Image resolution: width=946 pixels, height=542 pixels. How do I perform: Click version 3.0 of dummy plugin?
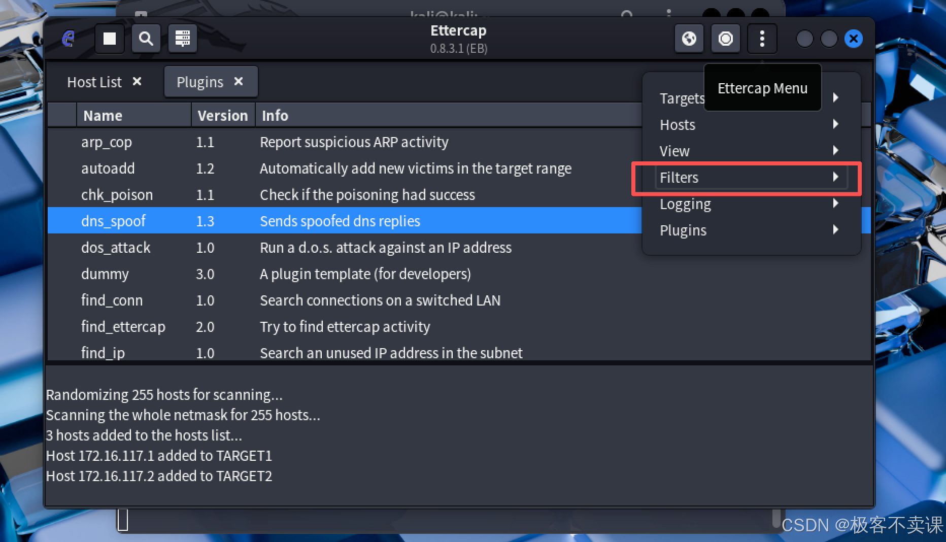point(205,274)
